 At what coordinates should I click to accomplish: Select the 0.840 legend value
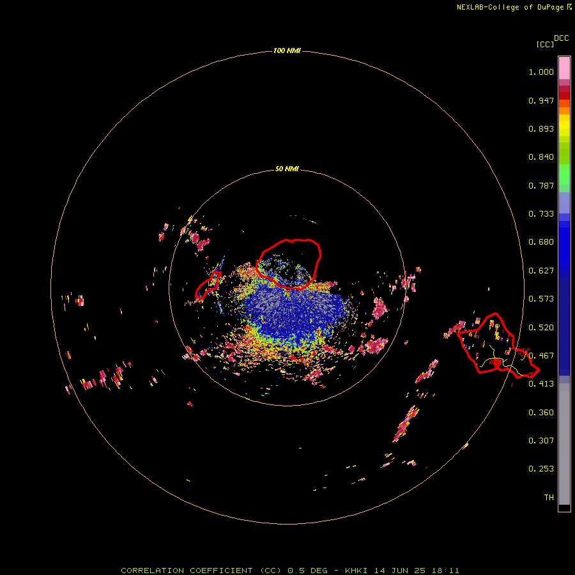pos(541,157)
